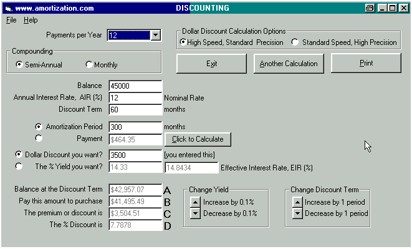Image resolution: width=412 pixels, height=249 pixels.
Task: Select Monthly compounding option
Action: [89, 64]
